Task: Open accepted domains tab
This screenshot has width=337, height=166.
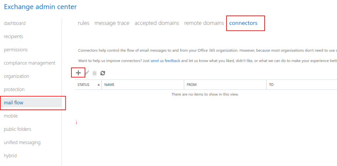Action: (157, 23)
